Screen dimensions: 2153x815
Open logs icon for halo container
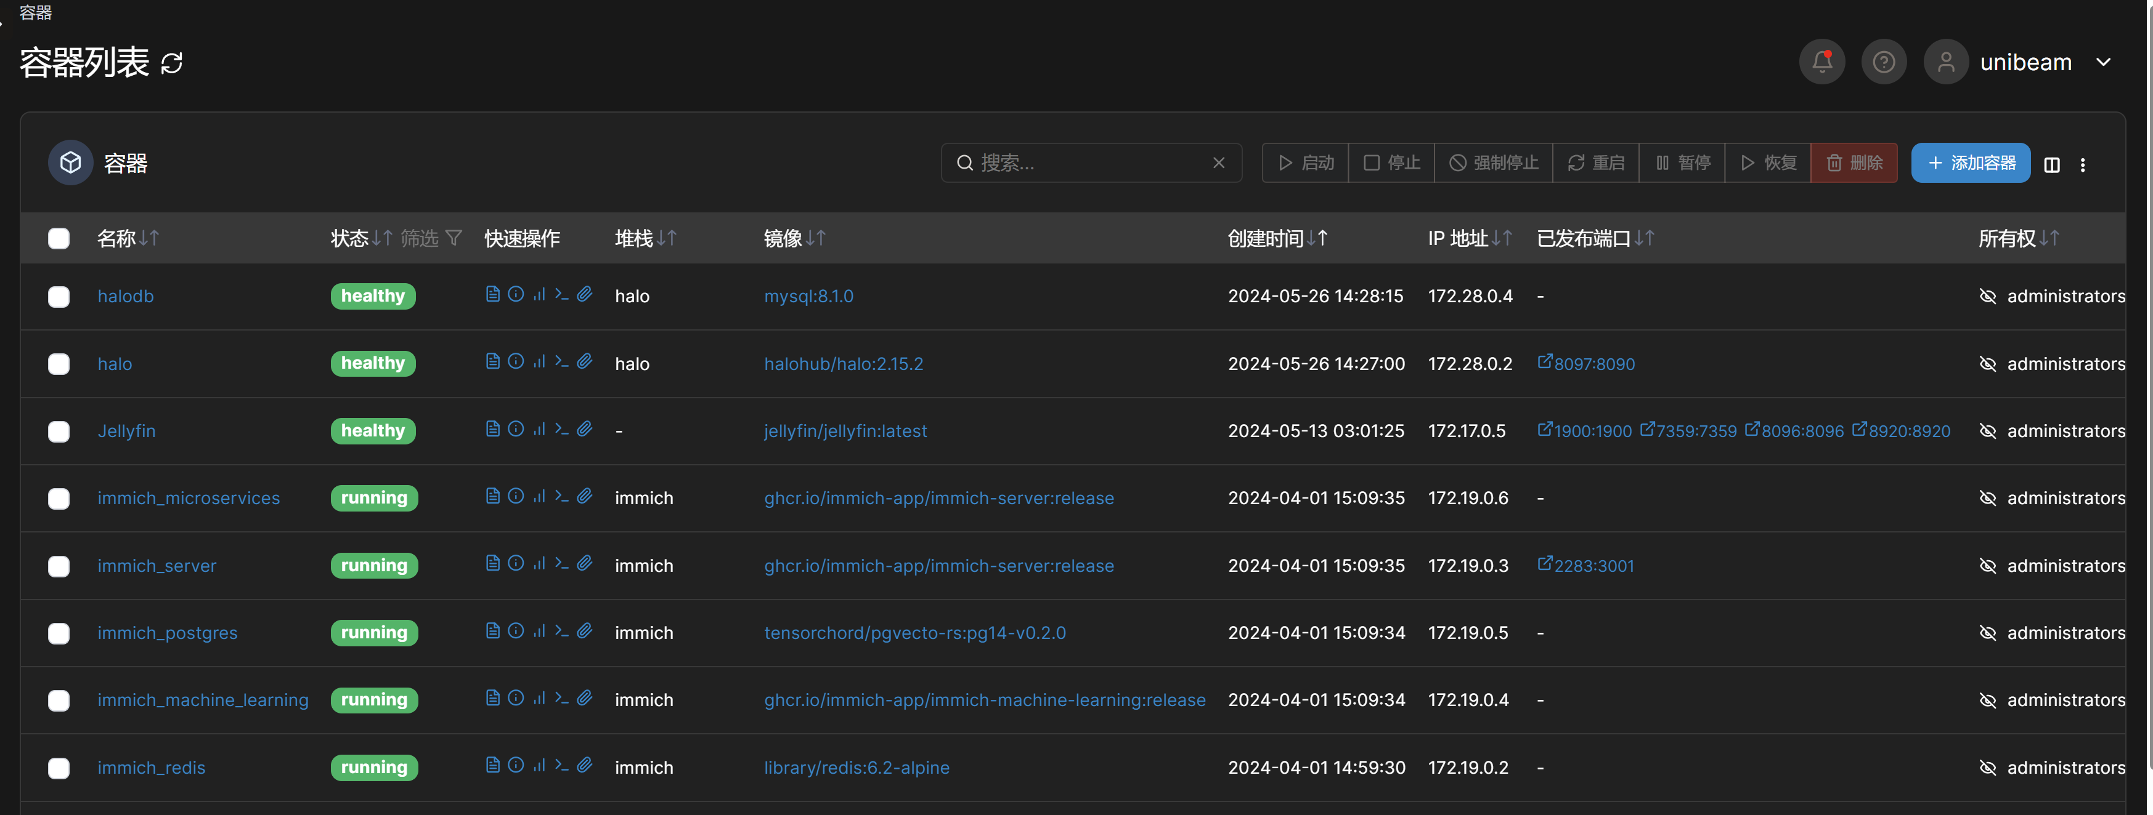click(x=492, y=361)
